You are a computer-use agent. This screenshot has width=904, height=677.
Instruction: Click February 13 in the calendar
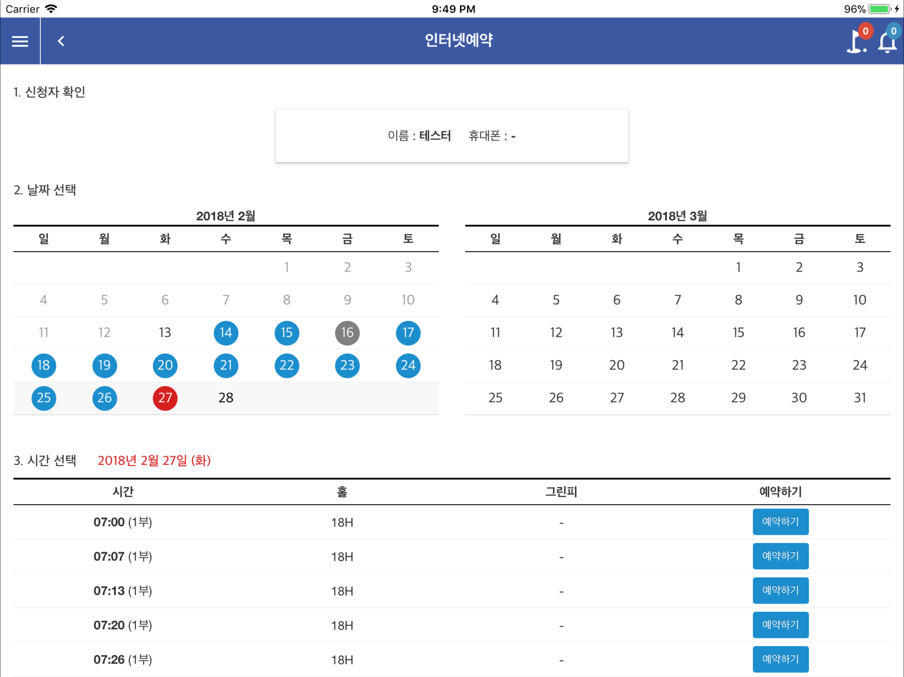pos(165,332)
